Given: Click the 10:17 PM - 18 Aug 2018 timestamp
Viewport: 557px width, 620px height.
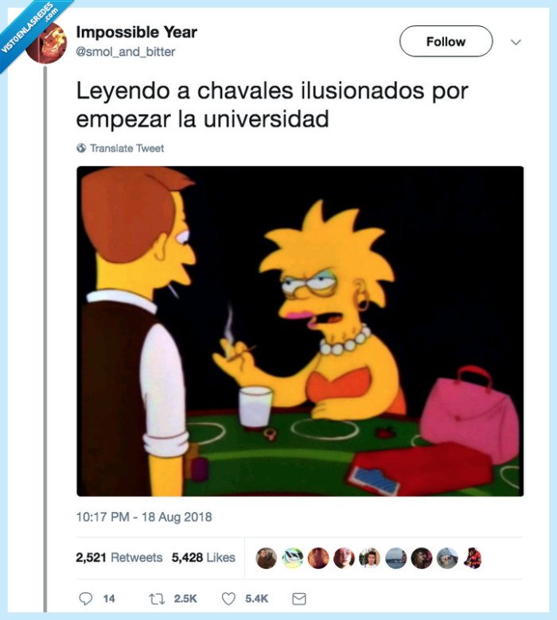Looking at the screenshot, I should click(144, 517).
